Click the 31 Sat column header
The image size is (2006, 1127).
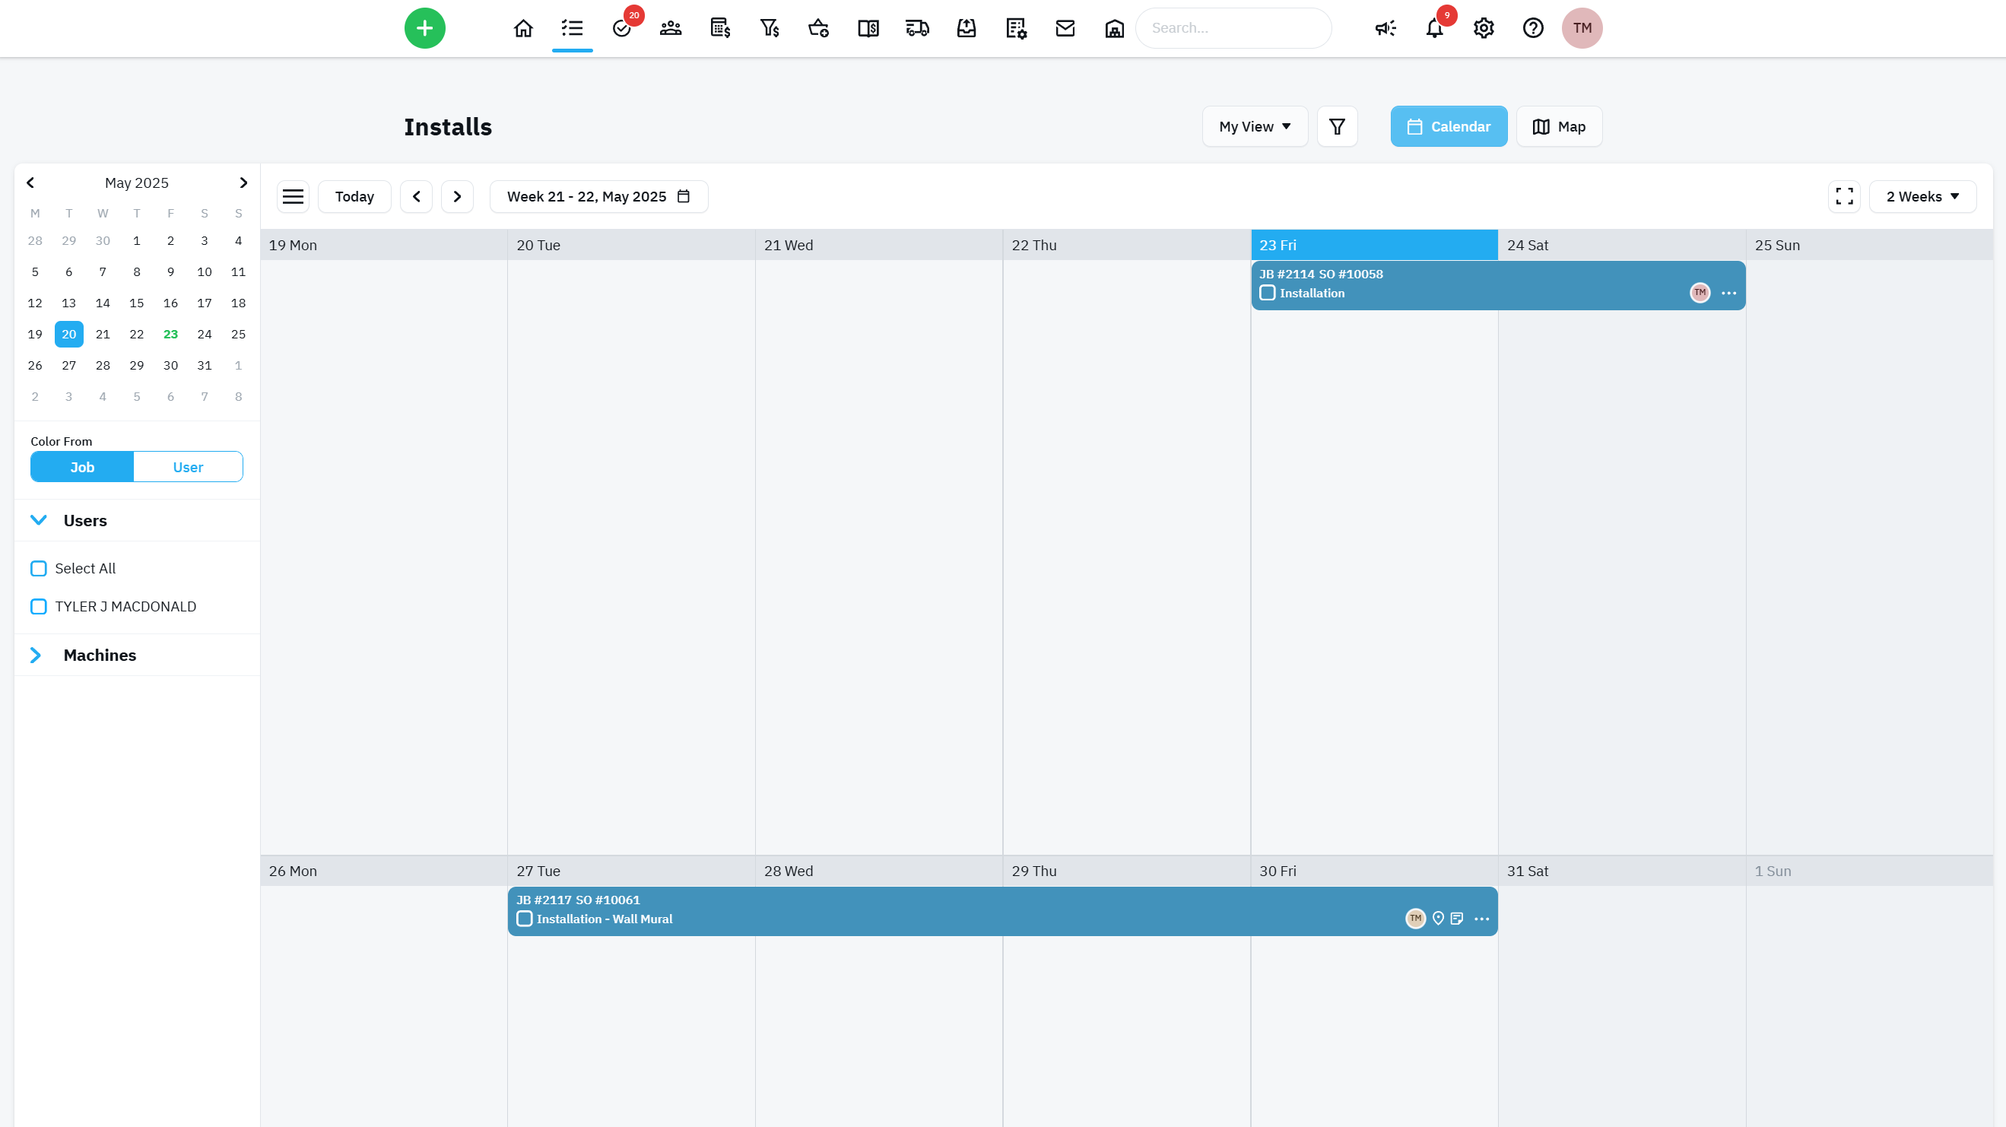(1621, 871)
